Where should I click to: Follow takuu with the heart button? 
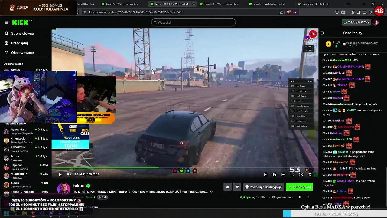[x=237, y=187]
